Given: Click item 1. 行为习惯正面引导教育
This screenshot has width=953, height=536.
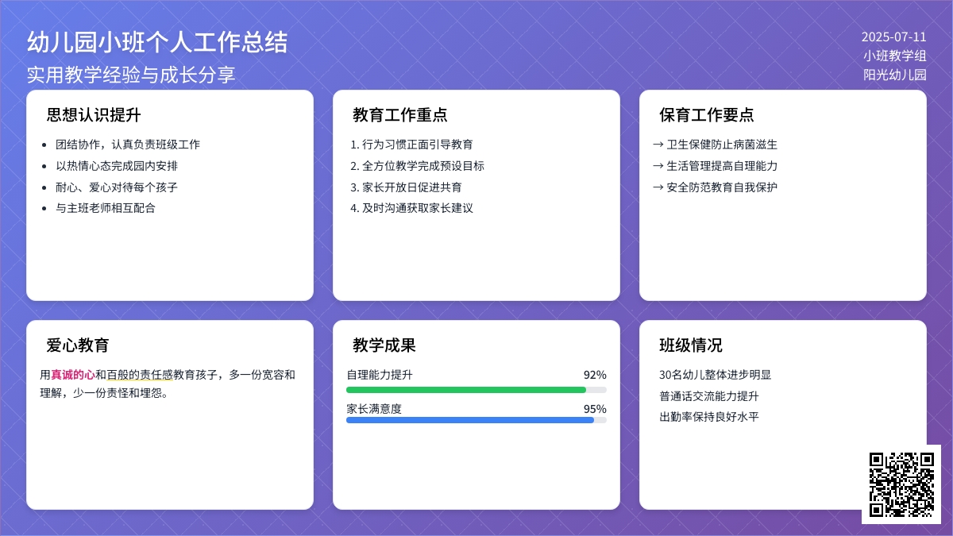Looking at the screenshot, I should click(411, 145).
